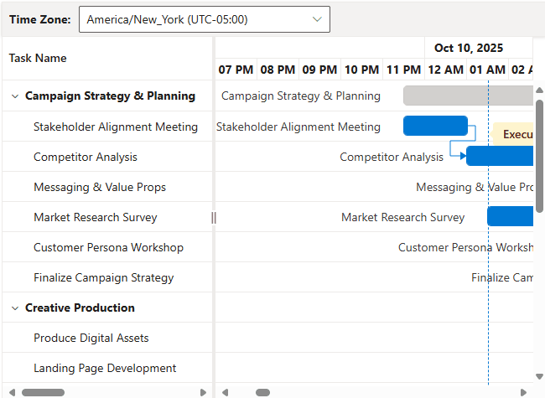Viewport: 545px width, 398px height.
Task: Click the timeline chart's left scroll arrow
Action: (x=224, y=392)
